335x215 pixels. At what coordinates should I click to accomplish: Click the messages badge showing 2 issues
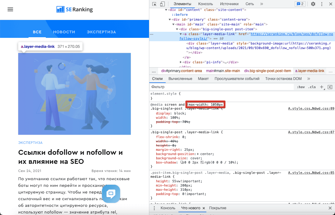click(x=299, y=4)
